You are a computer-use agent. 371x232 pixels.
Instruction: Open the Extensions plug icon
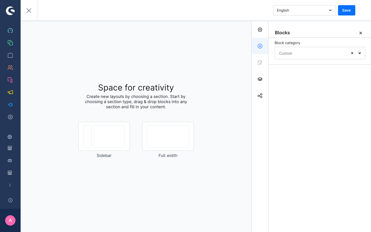[x=10, y=105]
